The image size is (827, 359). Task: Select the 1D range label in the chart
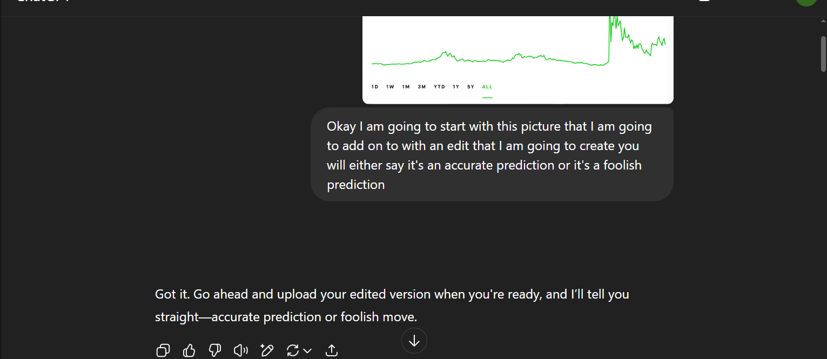(x=375, y=87)
